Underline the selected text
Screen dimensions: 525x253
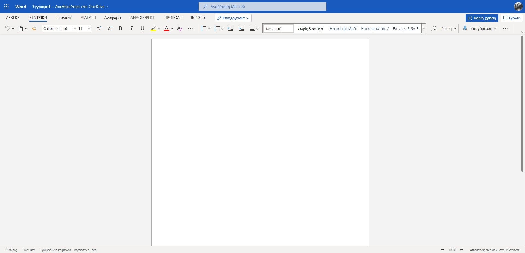pos(142,28)
